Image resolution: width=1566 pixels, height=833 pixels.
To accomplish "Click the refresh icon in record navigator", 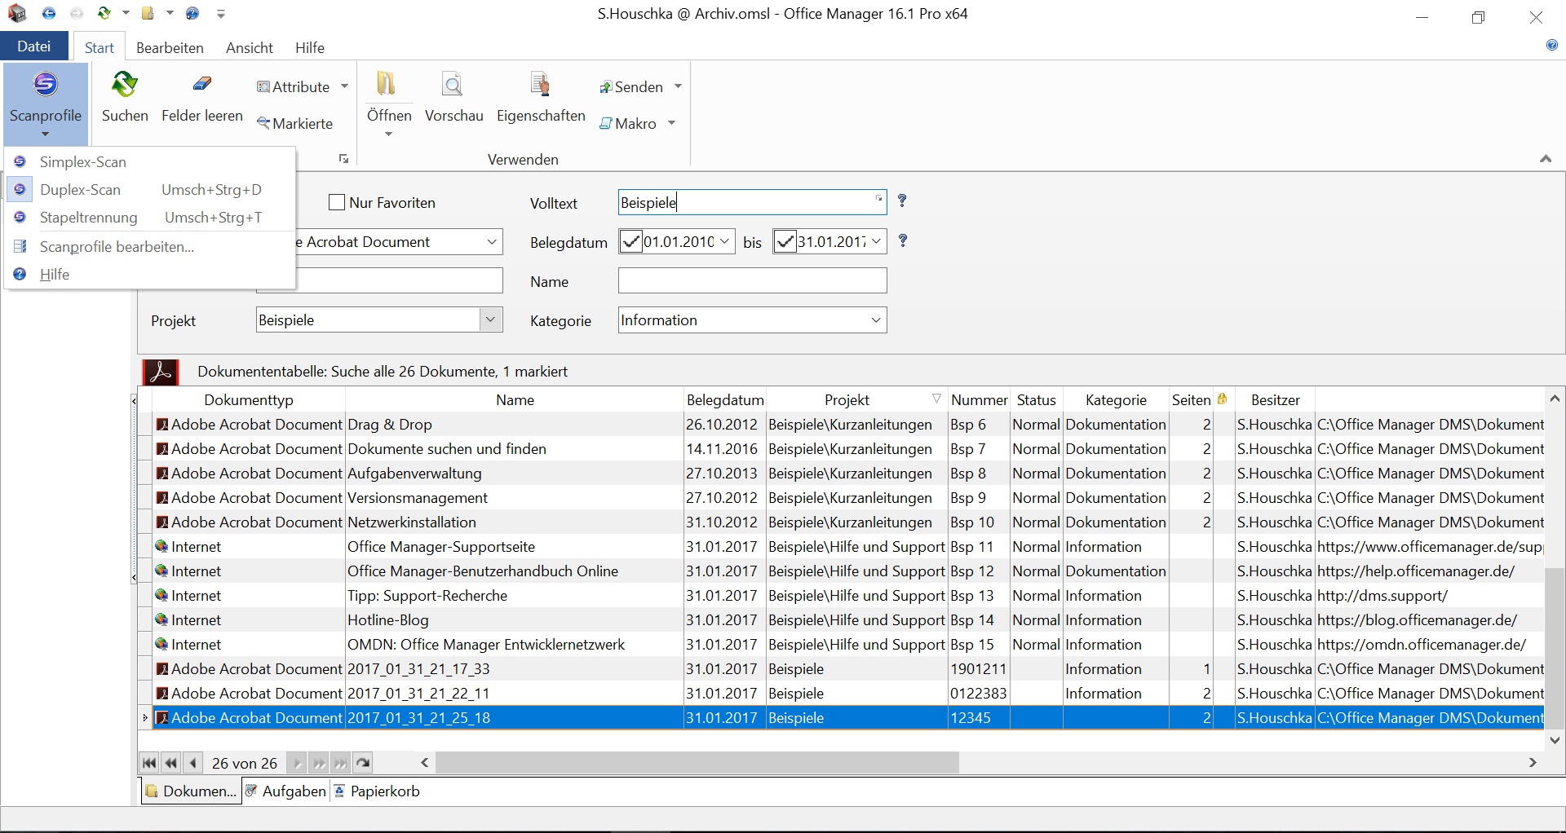I will point(364,764).
